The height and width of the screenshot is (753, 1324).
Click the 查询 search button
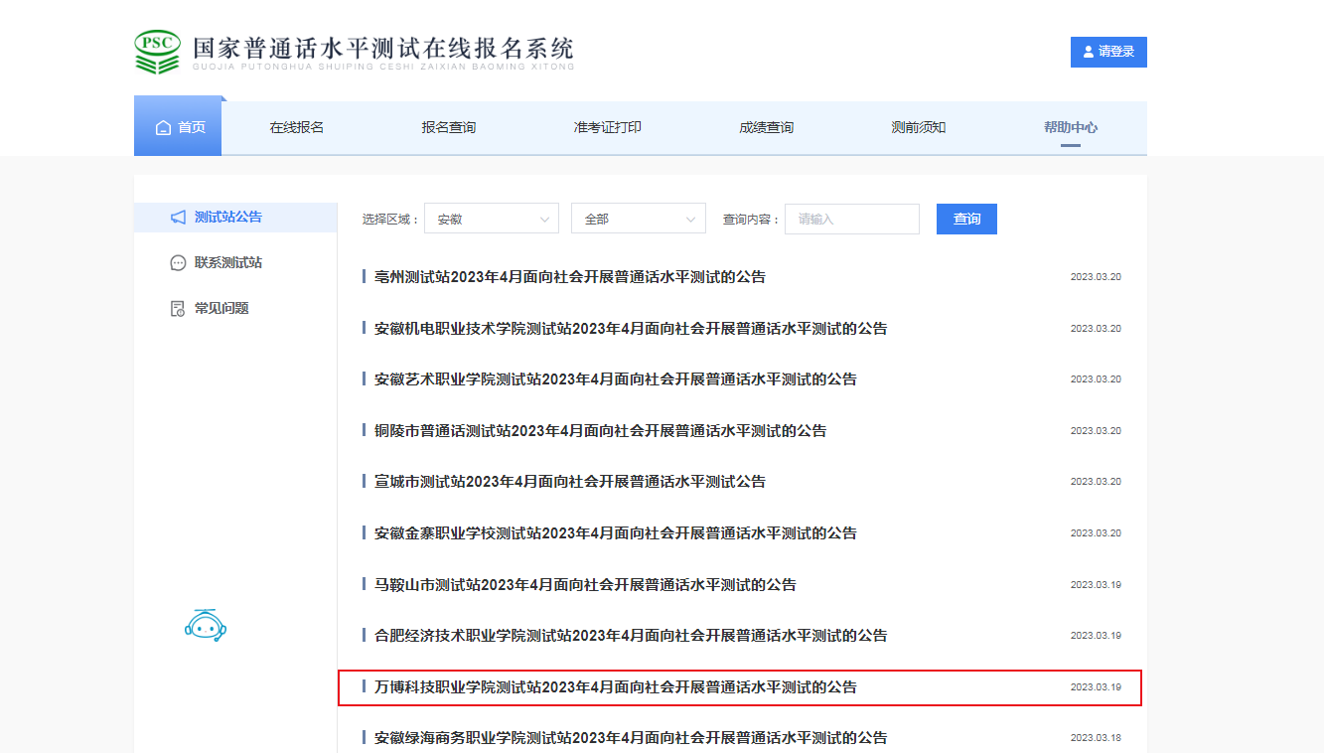[966, 219]
